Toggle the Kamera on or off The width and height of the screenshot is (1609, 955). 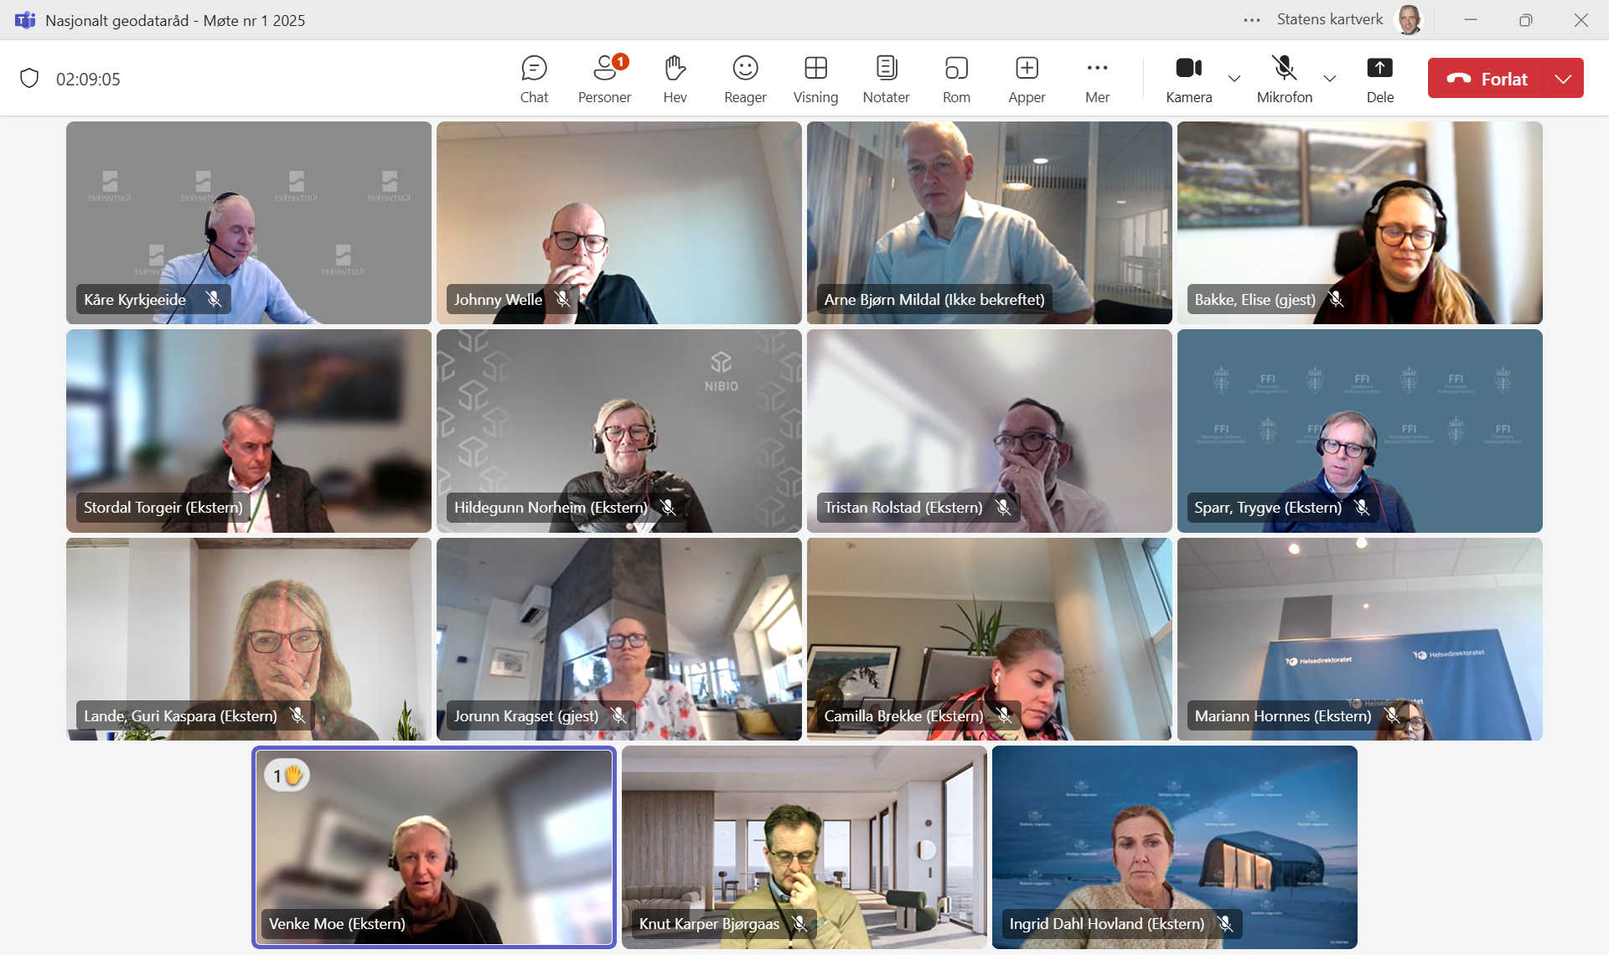(x=1188, y=79)
